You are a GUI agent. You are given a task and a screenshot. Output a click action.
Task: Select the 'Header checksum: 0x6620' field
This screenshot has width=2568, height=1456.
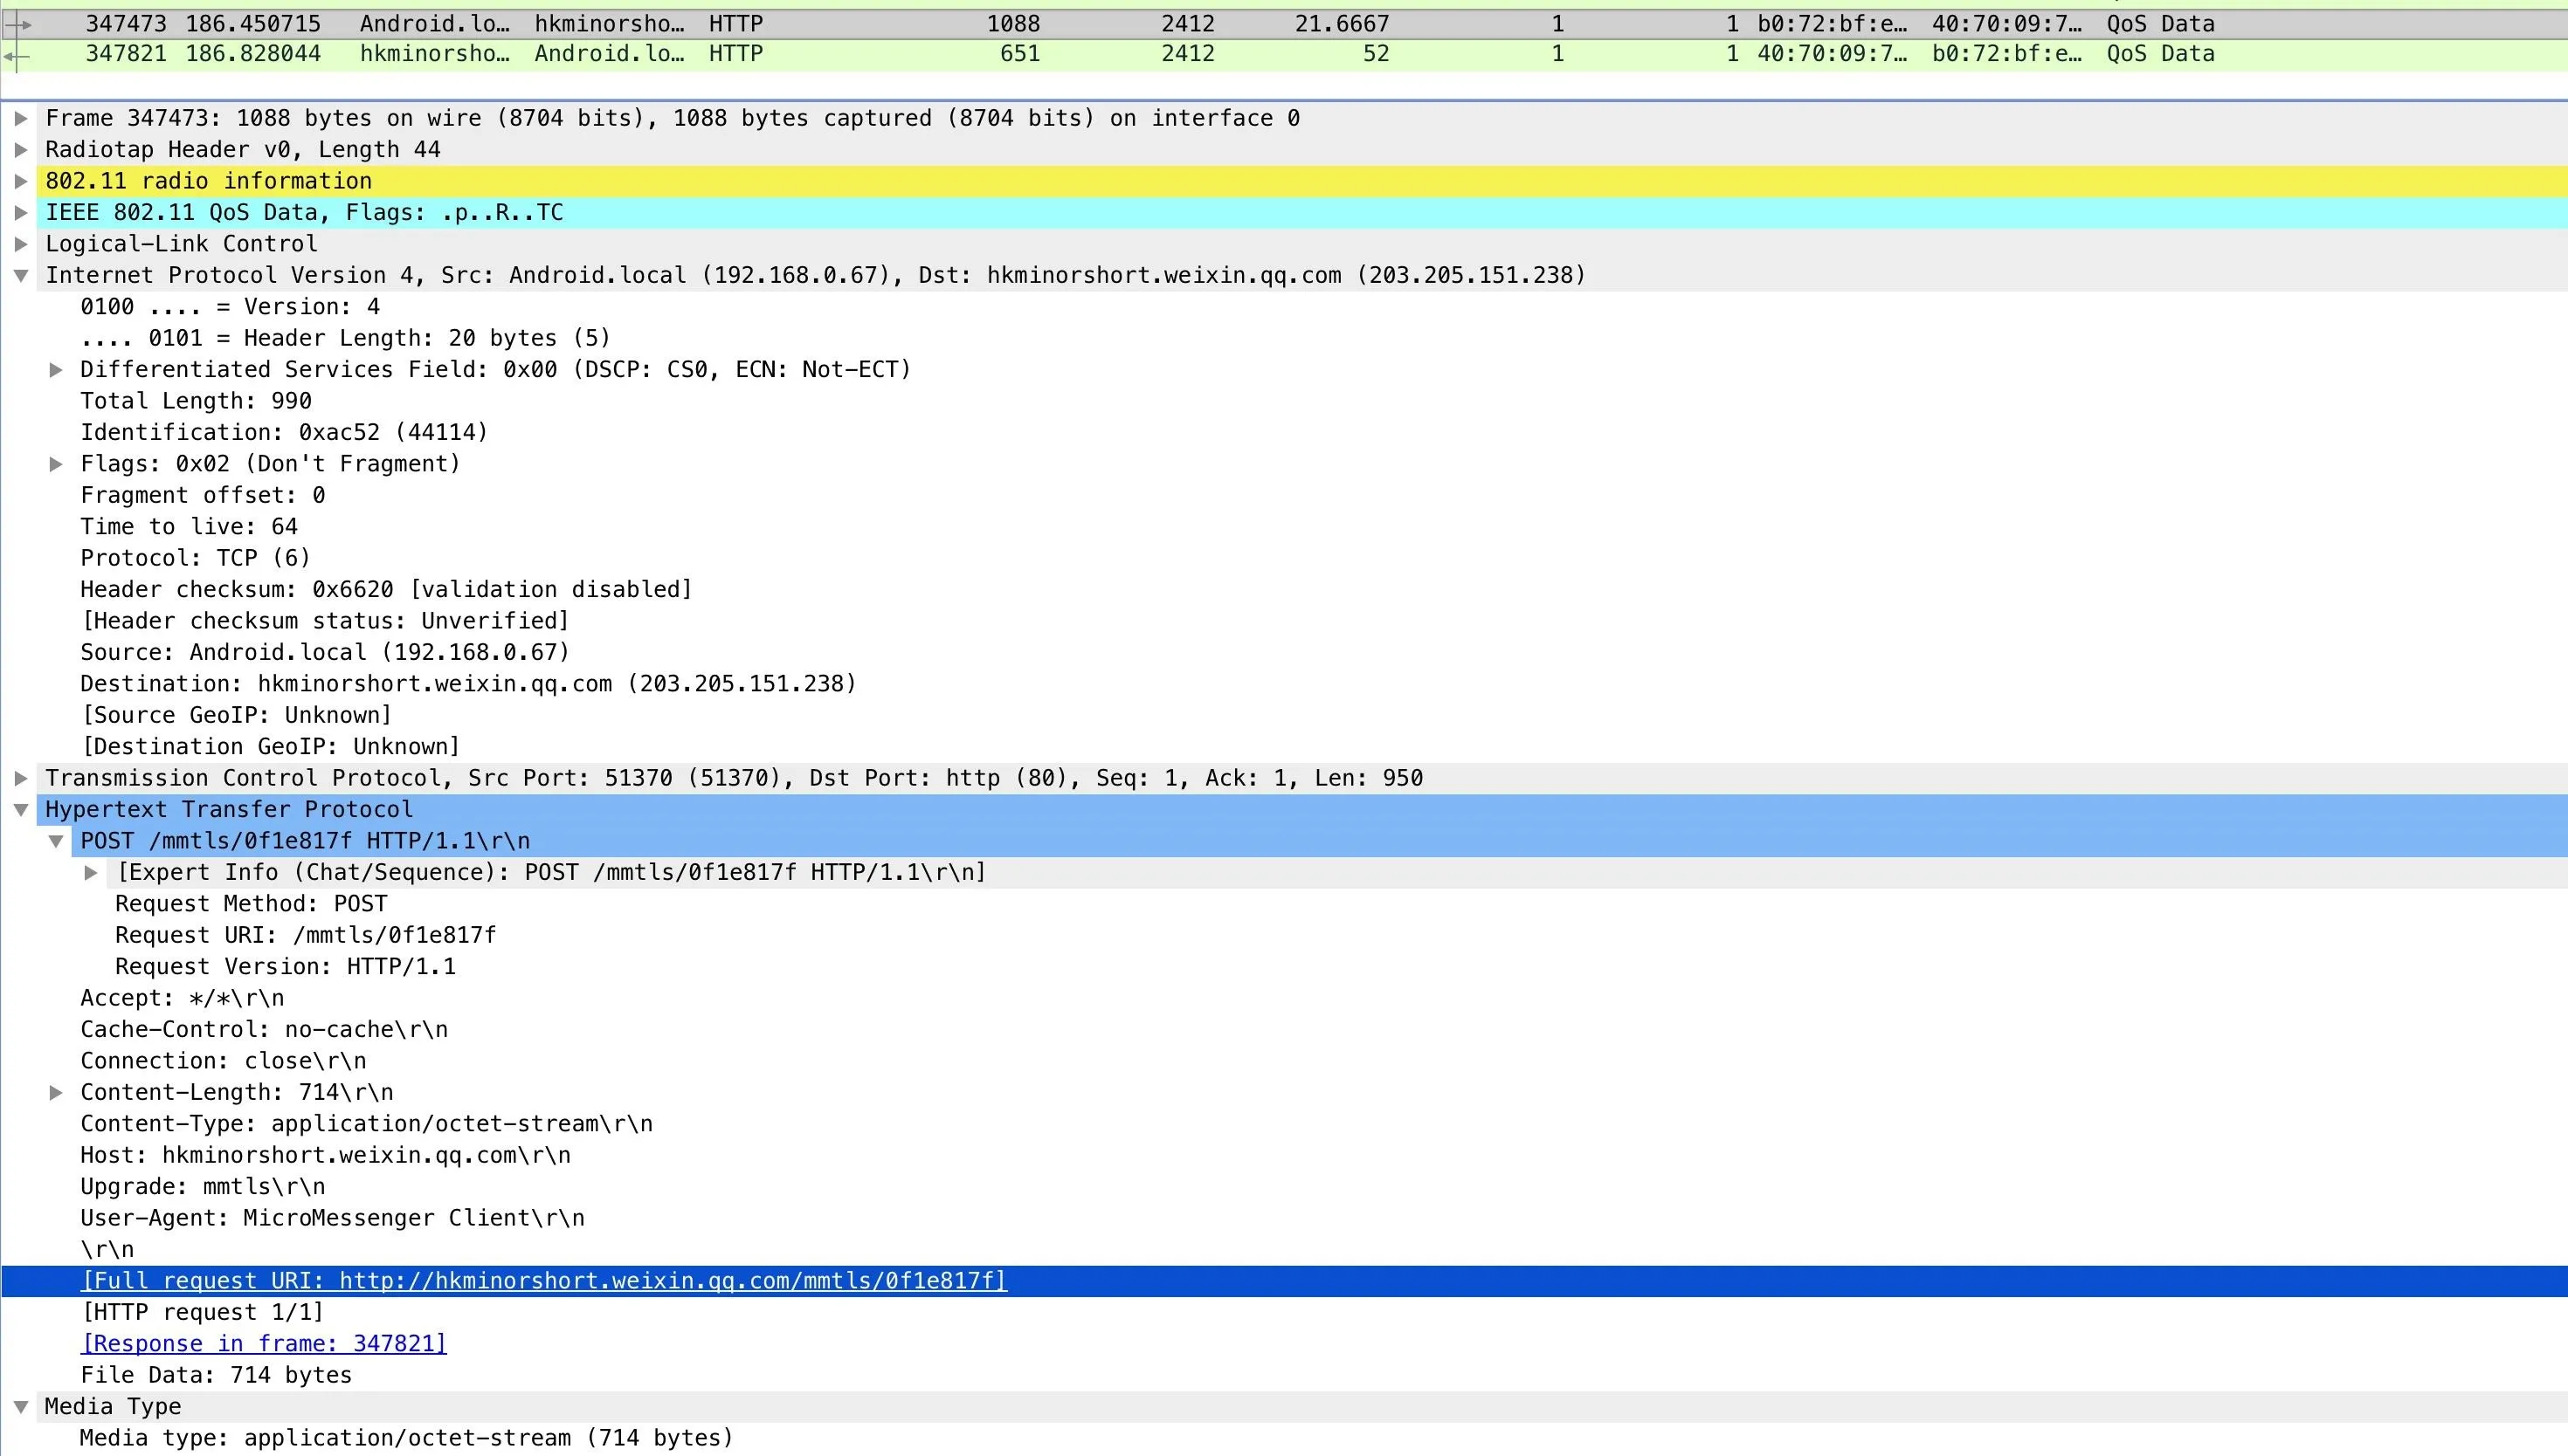pyautogui.click(x=386, y=590)
